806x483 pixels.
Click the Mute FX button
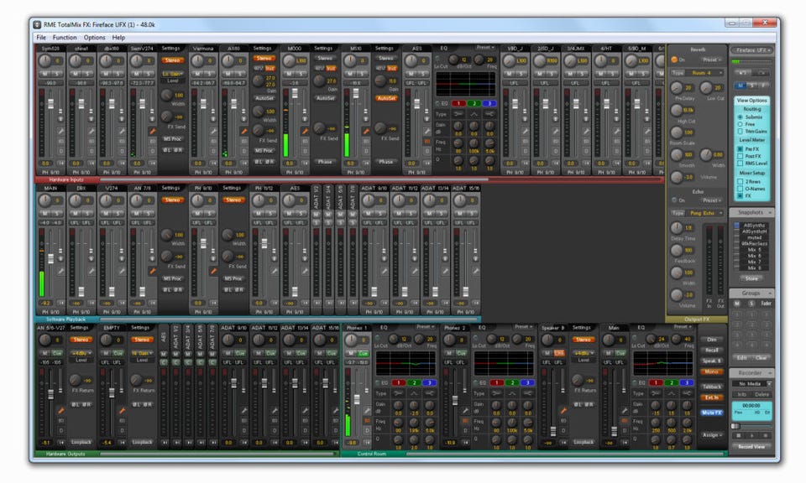tap(712, 413)
